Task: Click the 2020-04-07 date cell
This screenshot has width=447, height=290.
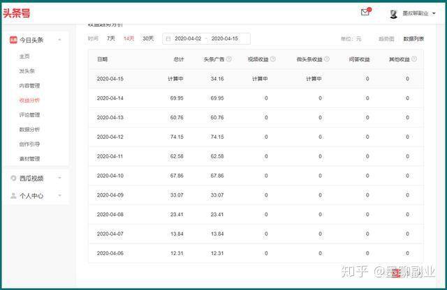Action: tap(110, 234)
